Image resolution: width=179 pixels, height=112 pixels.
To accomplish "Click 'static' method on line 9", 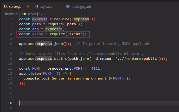I will click(x=61, y=59).
